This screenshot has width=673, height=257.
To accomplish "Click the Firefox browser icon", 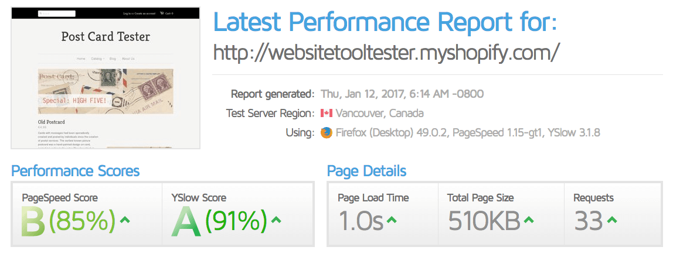I will [x=326, y=133].
